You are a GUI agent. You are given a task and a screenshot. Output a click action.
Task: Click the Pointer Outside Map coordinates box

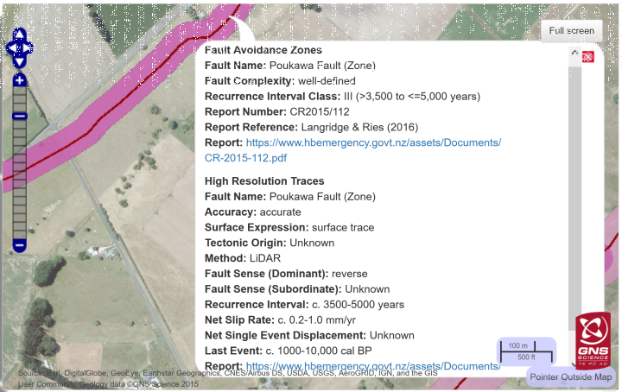coord(571,376)
